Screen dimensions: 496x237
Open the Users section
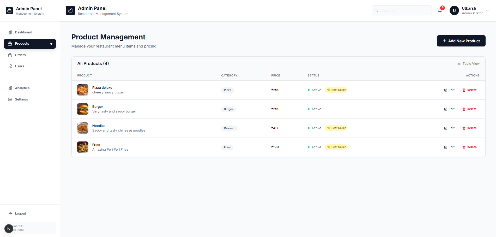(20, 66)
